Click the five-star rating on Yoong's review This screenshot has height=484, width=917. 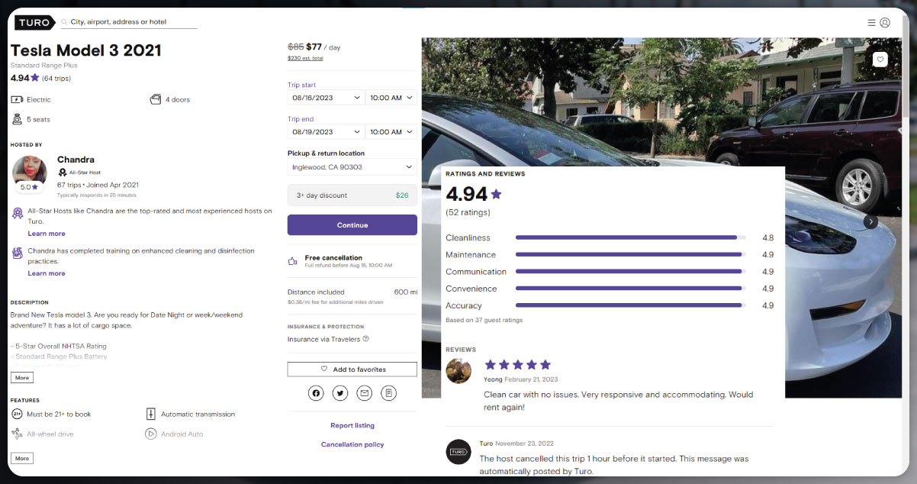[517, 365]
